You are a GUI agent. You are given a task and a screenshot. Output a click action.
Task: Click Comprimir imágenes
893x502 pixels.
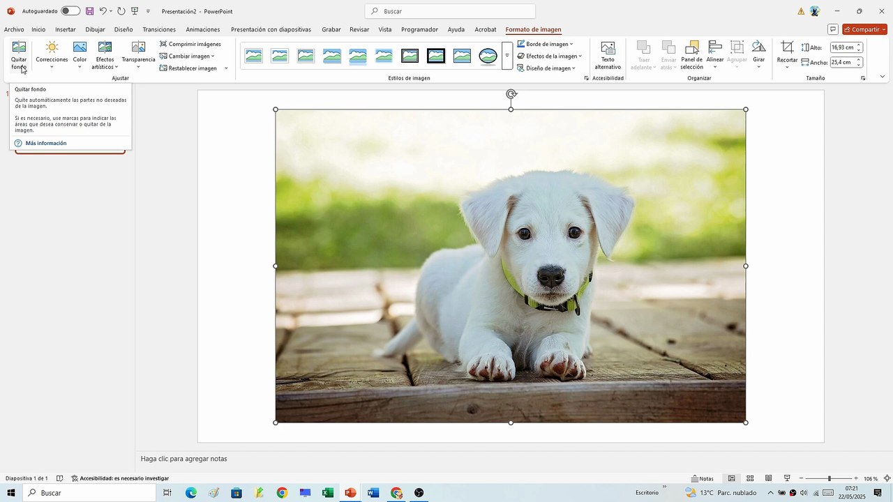click(190, 44)
